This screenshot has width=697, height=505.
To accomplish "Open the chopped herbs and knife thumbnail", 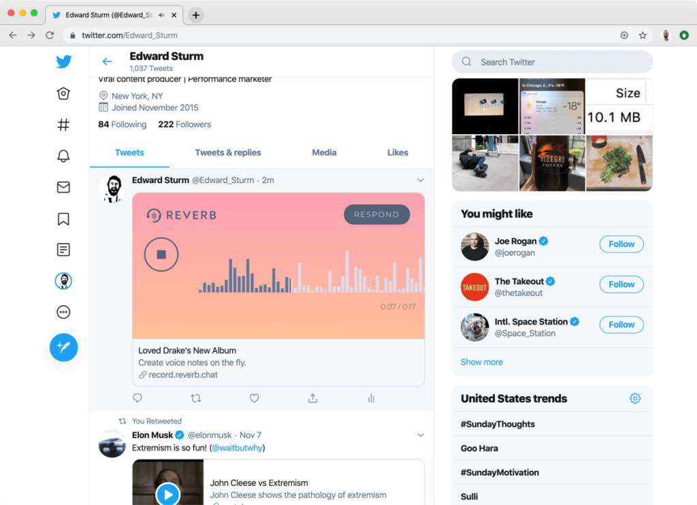I will point(619,163).
